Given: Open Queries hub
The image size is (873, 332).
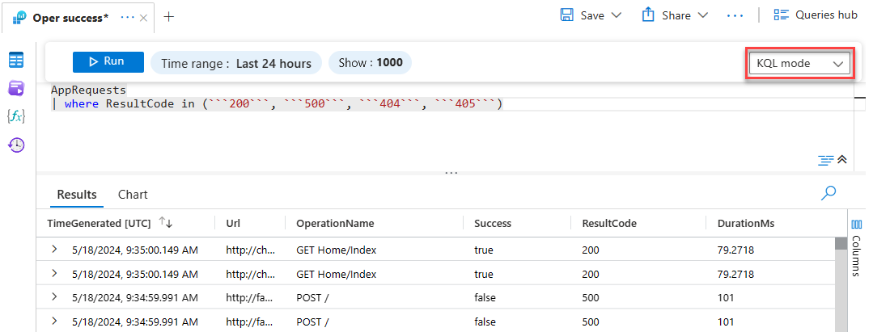Looking at the screenshot, I should pyautogui.click(x=815, y=15).
